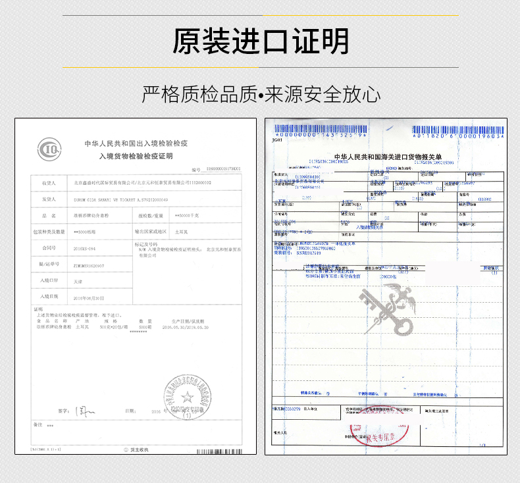The height and width of the screenshot is (483, 520).
Task: Click the contract number 2016XS-094
Action: coord(84,249)
